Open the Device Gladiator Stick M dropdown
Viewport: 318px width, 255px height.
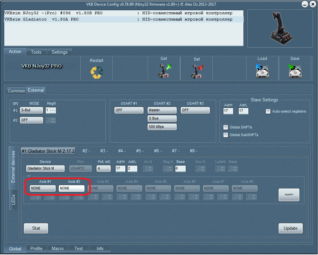45,169
